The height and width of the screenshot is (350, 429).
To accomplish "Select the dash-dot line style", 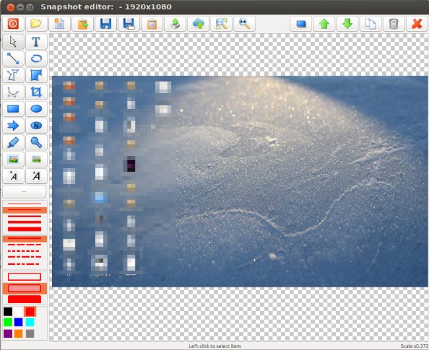I will click(24, 257).
